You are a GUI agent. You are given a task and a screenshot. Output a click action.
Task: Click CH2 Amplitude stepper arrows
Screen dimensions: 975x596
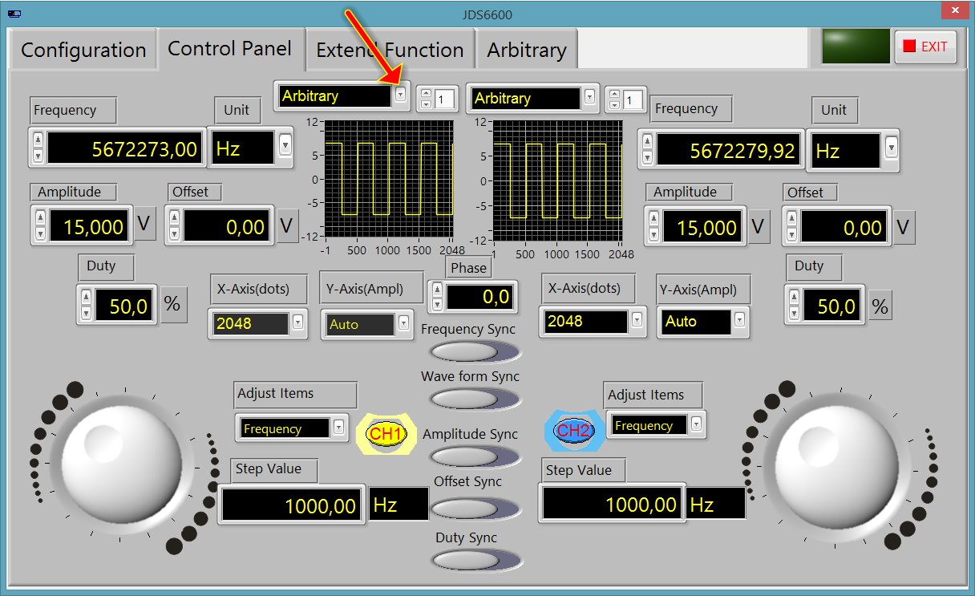pos(653,228)
